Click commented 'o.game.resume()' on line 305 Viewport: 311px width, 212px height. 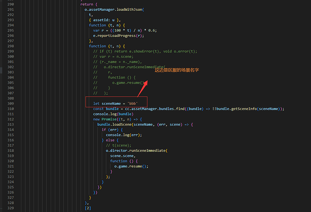128,83
